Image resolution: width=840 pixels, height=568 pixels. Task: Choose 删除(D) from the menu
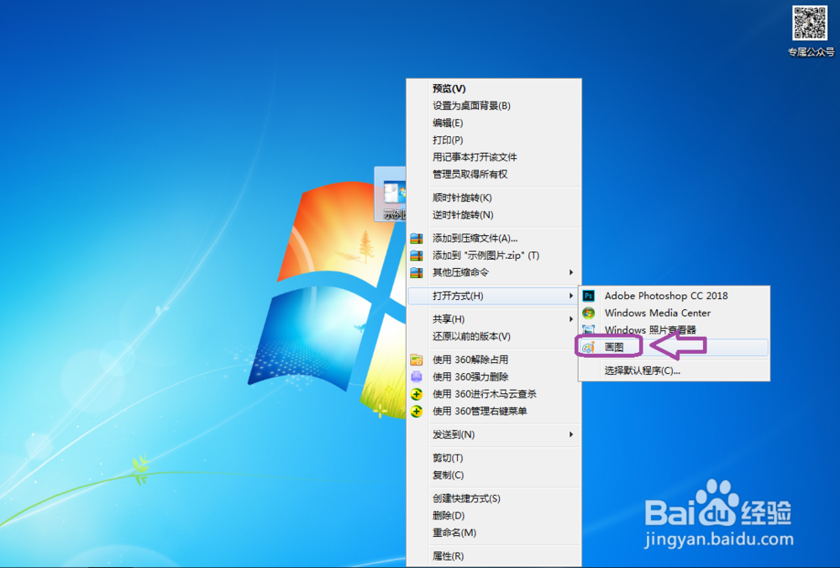(x=493, y=516)
